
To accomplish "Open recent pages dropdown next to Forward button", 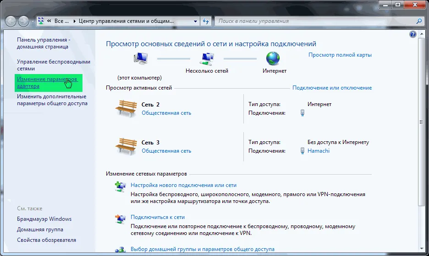I will click(x=33, y=21).
